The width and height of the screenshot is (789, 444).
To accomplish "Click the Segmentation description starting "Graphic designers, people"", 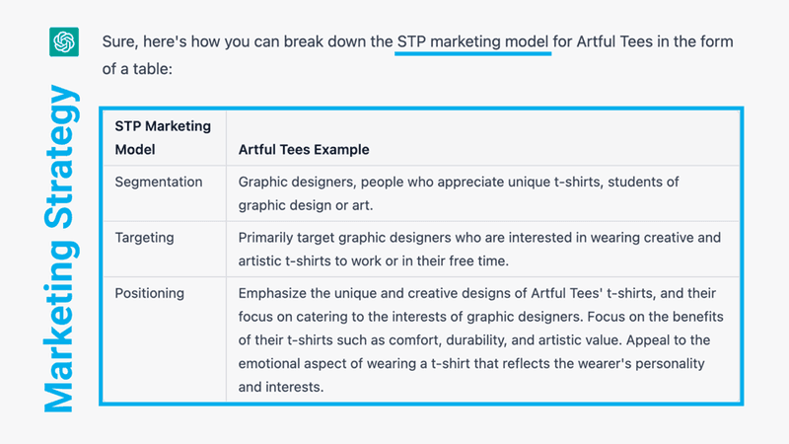I will [459, 183].
